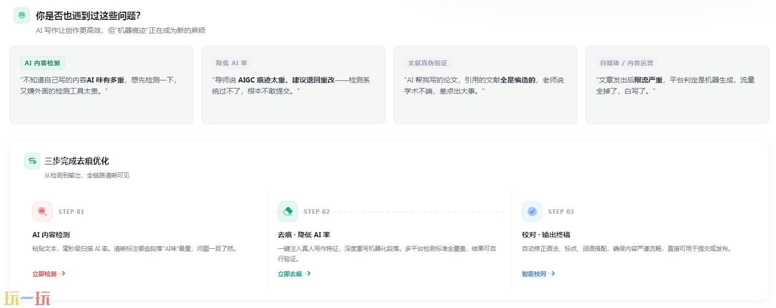Click the arrow next to 智能校对

(552, 274)
